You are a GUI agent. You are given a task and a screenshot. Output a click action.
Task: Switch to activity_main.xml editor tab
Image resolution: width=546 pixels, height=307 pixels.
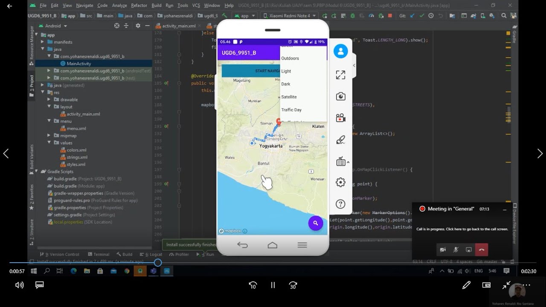[x=179, y=26]
